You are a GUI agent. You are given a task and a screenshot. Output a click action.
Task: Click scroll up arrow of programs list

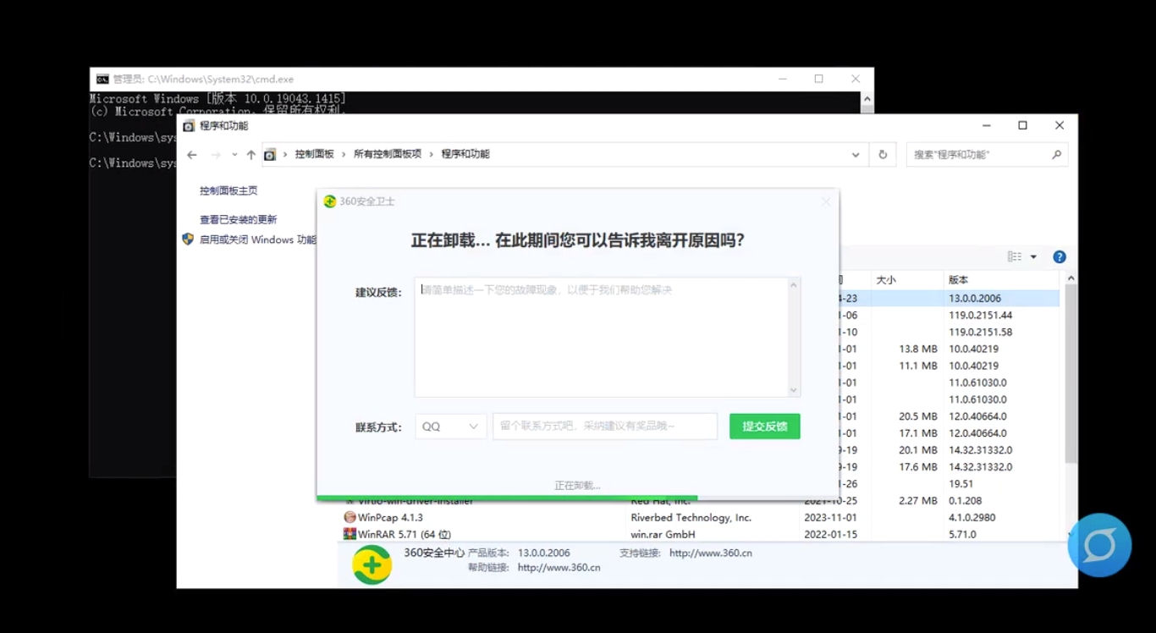[x=1071, y=278]
